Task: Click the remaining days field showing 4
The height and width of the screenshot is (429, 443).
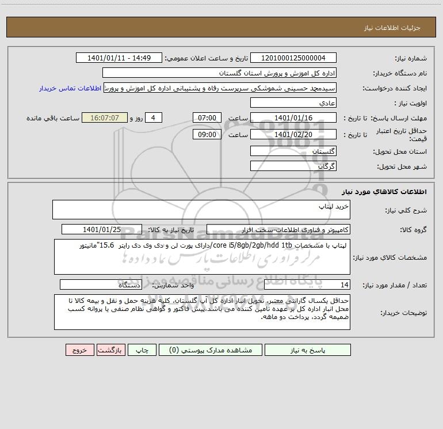Action: point(154,117)
